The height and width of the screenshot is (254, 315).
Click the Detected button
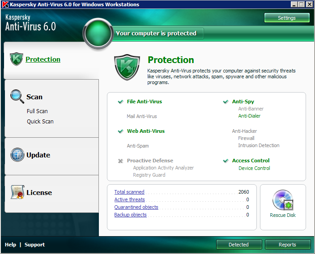(x=239, y=245)
